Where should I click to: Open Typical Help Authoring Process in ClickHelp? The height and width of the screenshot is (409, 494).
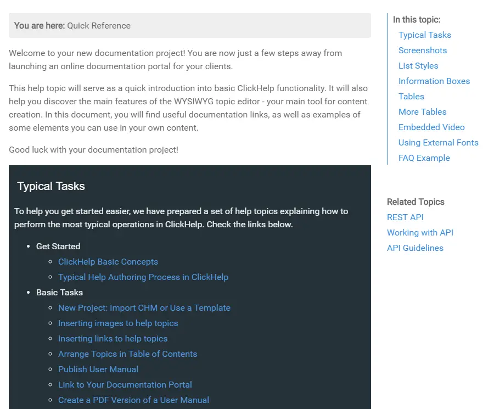point(143,277)
